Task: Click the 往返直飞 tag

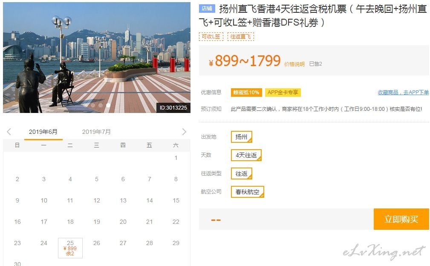Action: point(240,37)
